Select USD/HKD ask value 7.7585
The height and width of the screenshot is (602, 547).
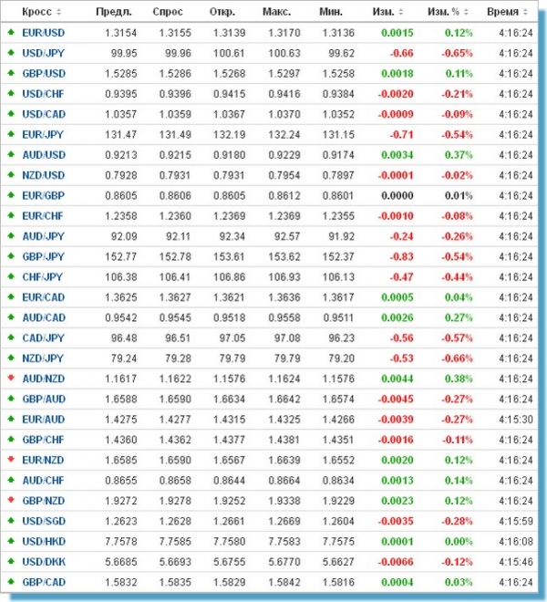pos(175,541)
